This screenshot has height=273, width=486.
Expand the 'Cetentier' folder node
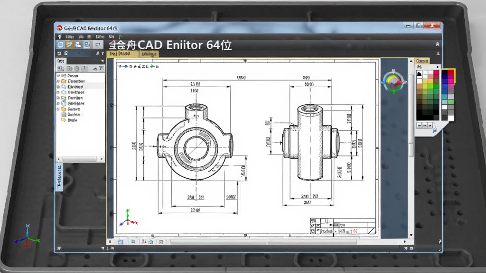pos(58,81)
